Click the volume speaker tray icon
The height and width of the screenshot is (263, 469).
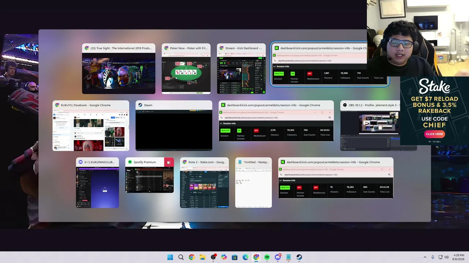(447, 257)
